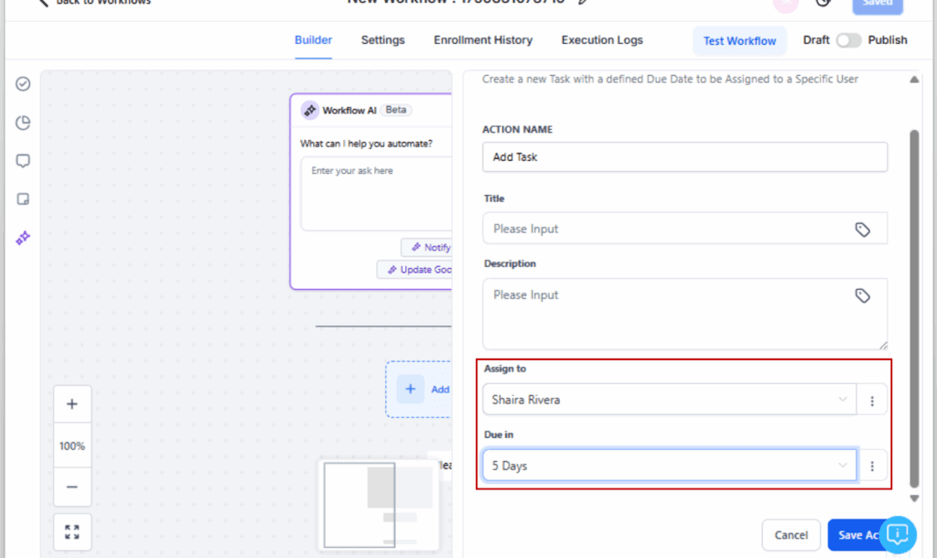
Task: Click the fit-to-screen expand arrows icon
Action: (x=72, y=532)
